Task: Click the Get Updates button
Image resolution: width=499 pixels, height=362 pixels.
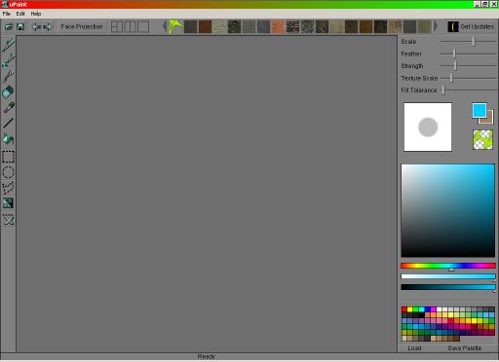Action: pos(472,26)
